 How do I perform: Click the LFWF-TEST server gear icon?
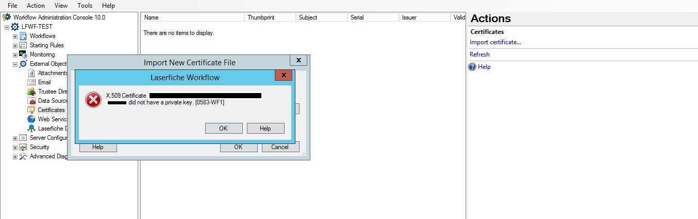(15, 27)
